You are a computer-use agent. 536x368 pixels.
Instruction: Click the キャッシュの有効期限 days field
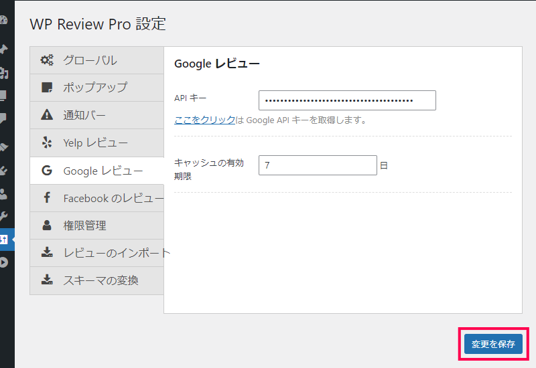click(x=318, y=165)
